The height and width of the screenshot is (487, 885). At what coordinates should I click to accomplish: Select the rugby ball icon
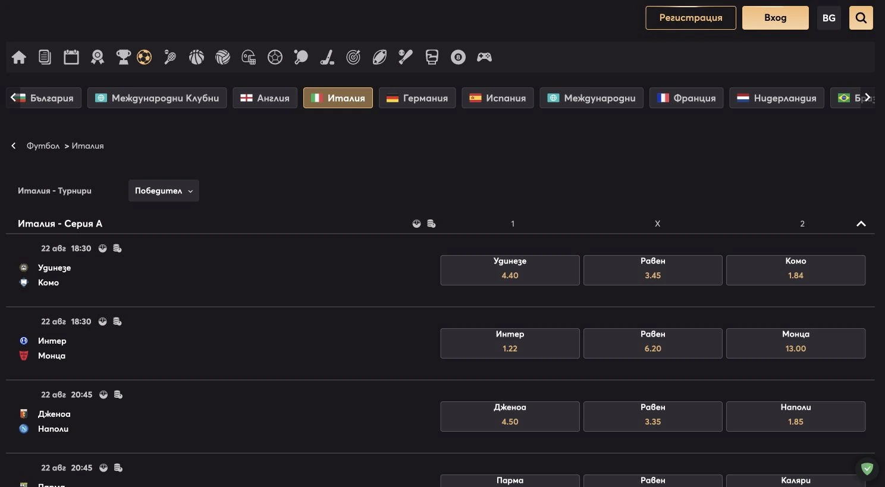pos(379,57)
